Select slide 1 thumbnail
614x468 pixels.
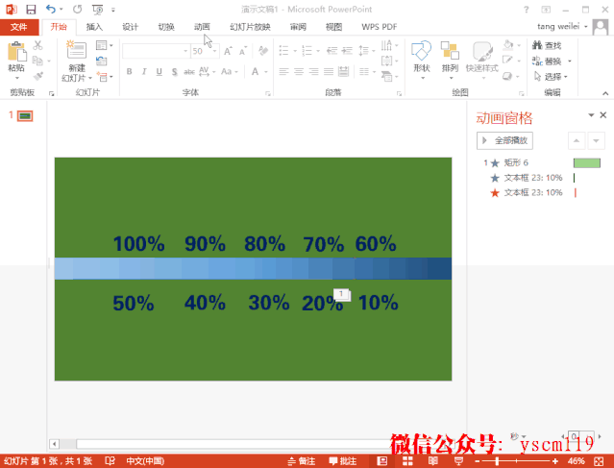click(x=25, y=116)
